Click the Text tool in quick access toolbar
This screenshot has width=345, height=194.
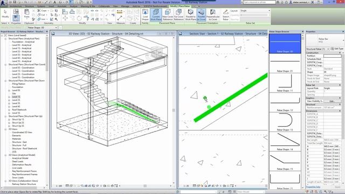point(55,2)
